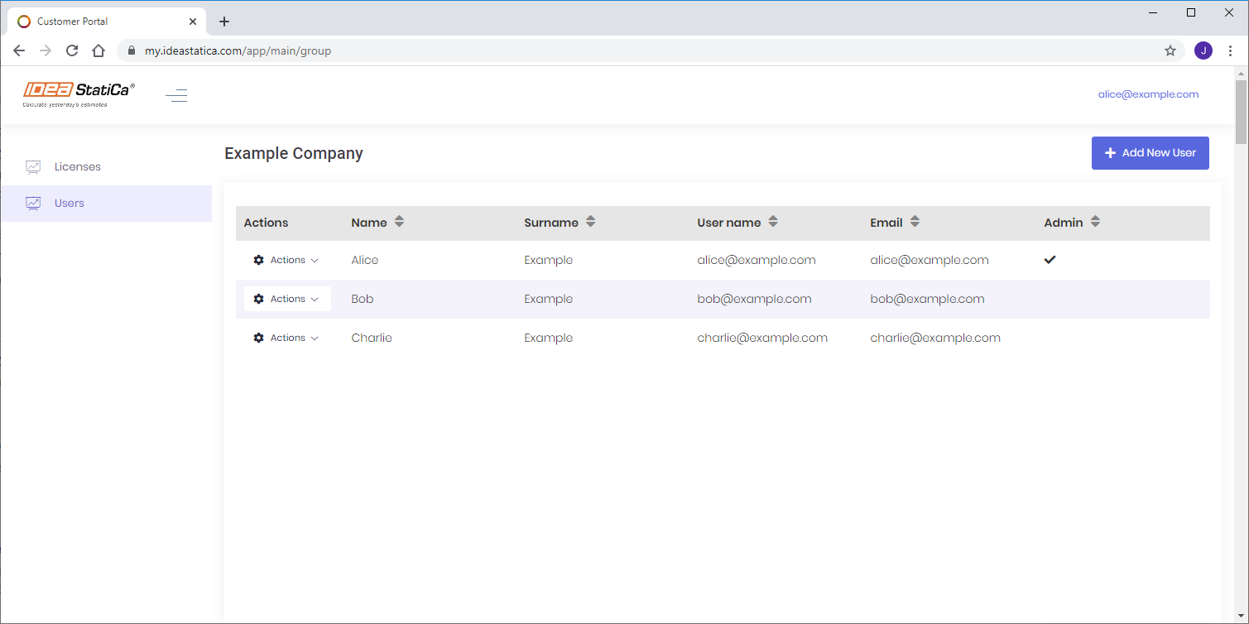
Task: Sort table by Surname column arrows
Action: (590, 222)
